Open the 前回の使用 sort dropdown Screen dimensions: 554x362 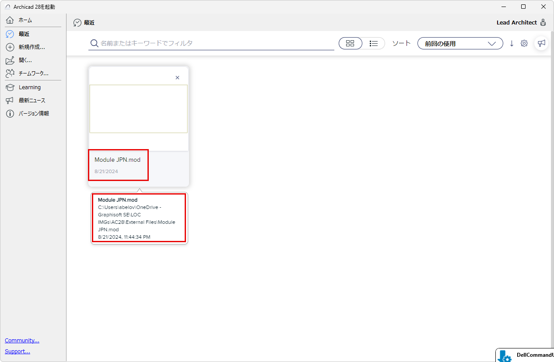pyautogui.click(x=460, y=43)
